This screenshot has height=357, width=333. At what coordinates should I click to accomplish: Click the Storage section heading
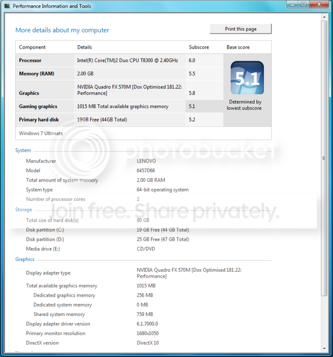[24, 209]
